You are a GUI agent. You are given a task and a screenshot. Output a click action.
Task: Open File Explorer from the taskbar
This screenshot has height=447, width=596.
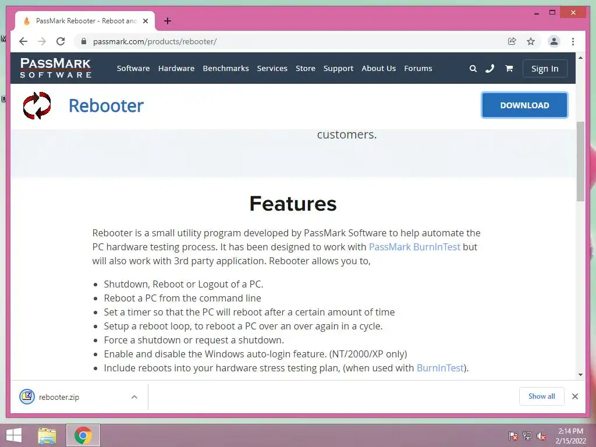[x=47, y=435]
